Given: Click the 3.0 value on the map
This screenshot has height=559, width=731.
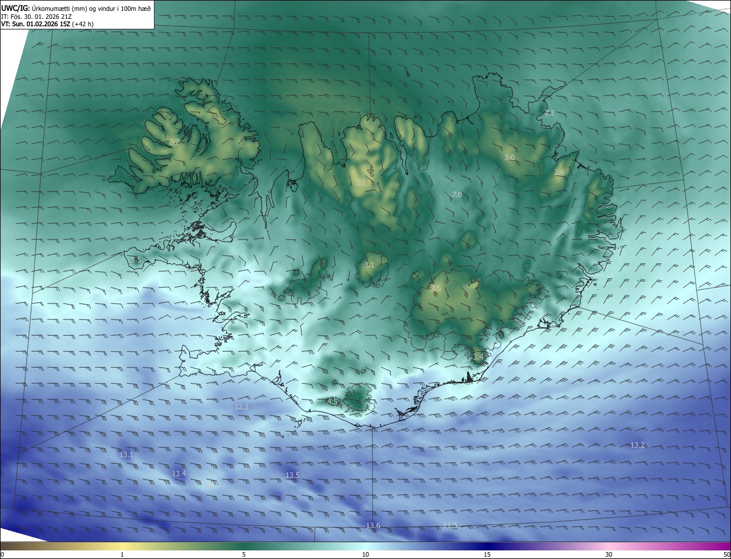Looking at the screenshot, I should click(509, 157).
